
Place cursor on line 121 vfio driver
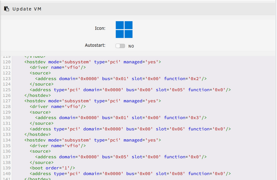(x=58, y=67)
